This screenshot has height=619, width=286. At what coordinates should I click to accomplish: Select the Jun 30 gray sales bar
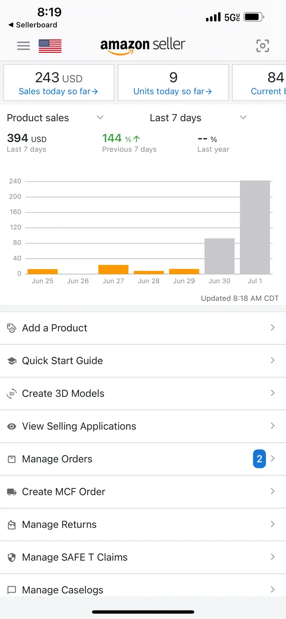219,256
